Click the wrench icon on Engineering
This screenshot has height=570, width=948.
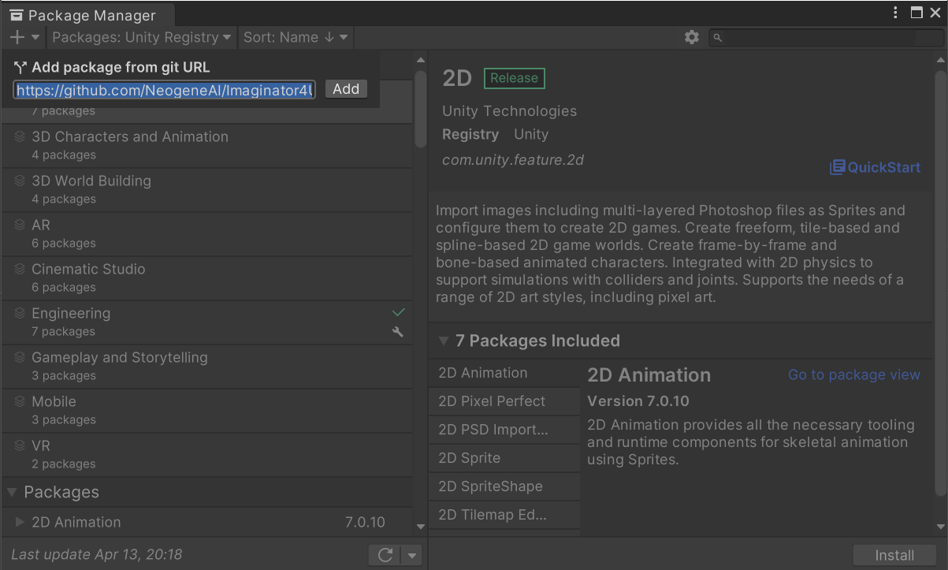398,332
